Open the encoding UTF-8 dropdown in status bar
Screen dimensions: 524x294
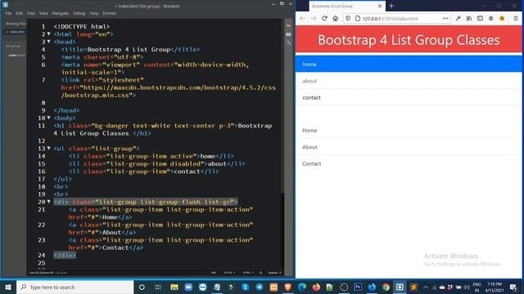tap(229, 273)
